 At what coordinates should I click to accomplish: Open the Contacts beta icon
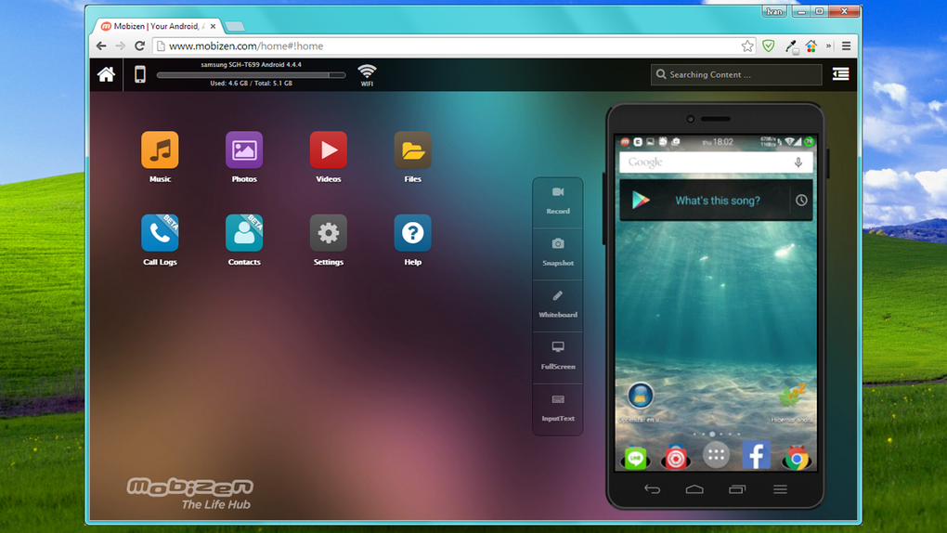pos(244,233)
